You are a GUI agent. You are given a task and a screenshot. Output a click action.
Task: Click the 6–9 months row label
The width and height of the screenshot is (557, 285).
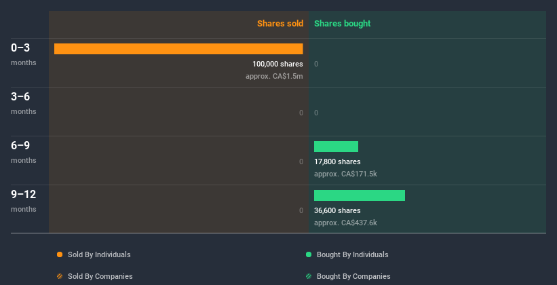click(x=24, y=152)
